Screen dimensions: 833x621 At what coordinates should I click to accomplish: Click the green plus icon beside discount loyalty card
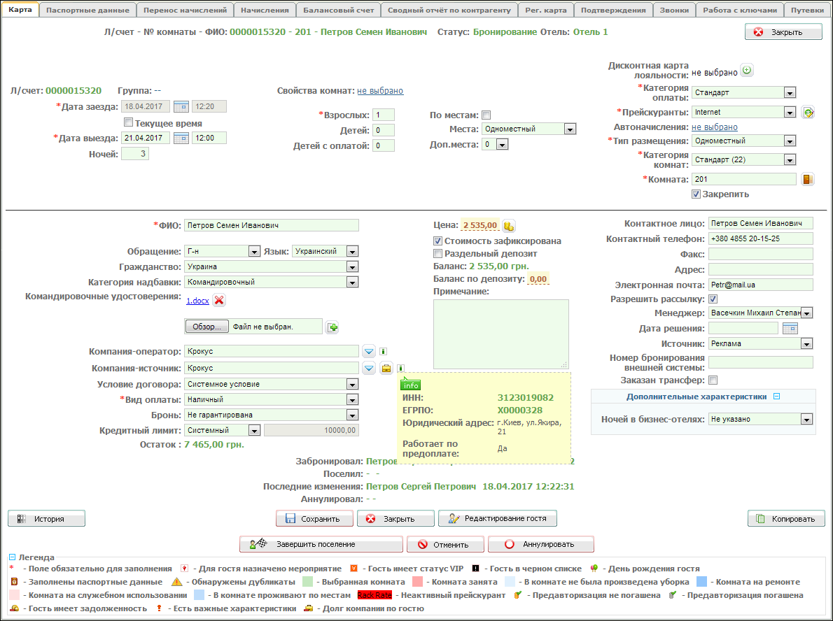click(x=747, y=71)
